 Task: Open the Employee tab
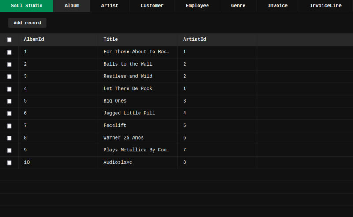197,6
